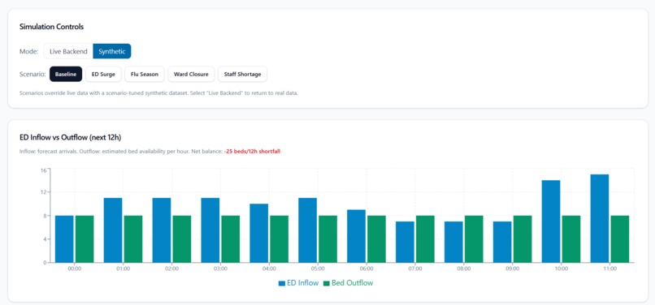
Task: Click the 03:00 ED Inflow bar
Action: (x=210, y=230)
